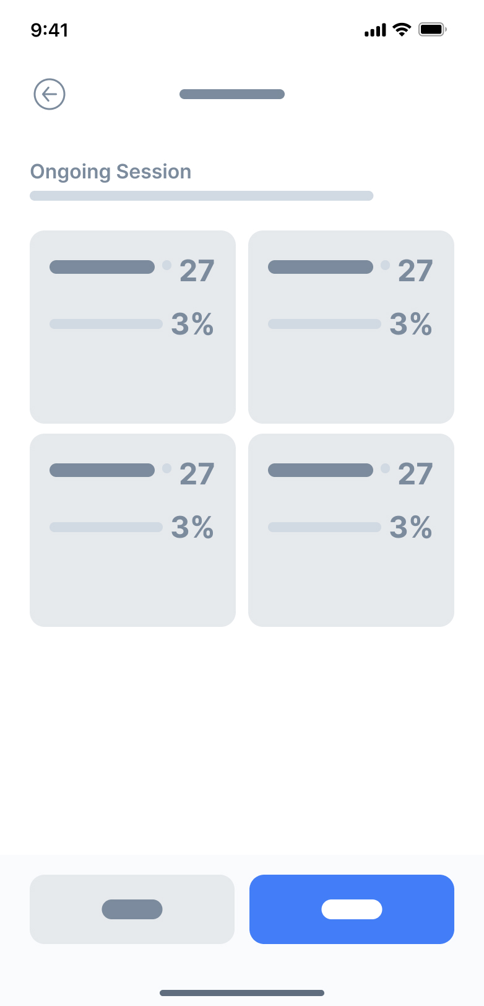
Task: Click the bottom-left card's 3% value
Action: (x=192, y=527)
